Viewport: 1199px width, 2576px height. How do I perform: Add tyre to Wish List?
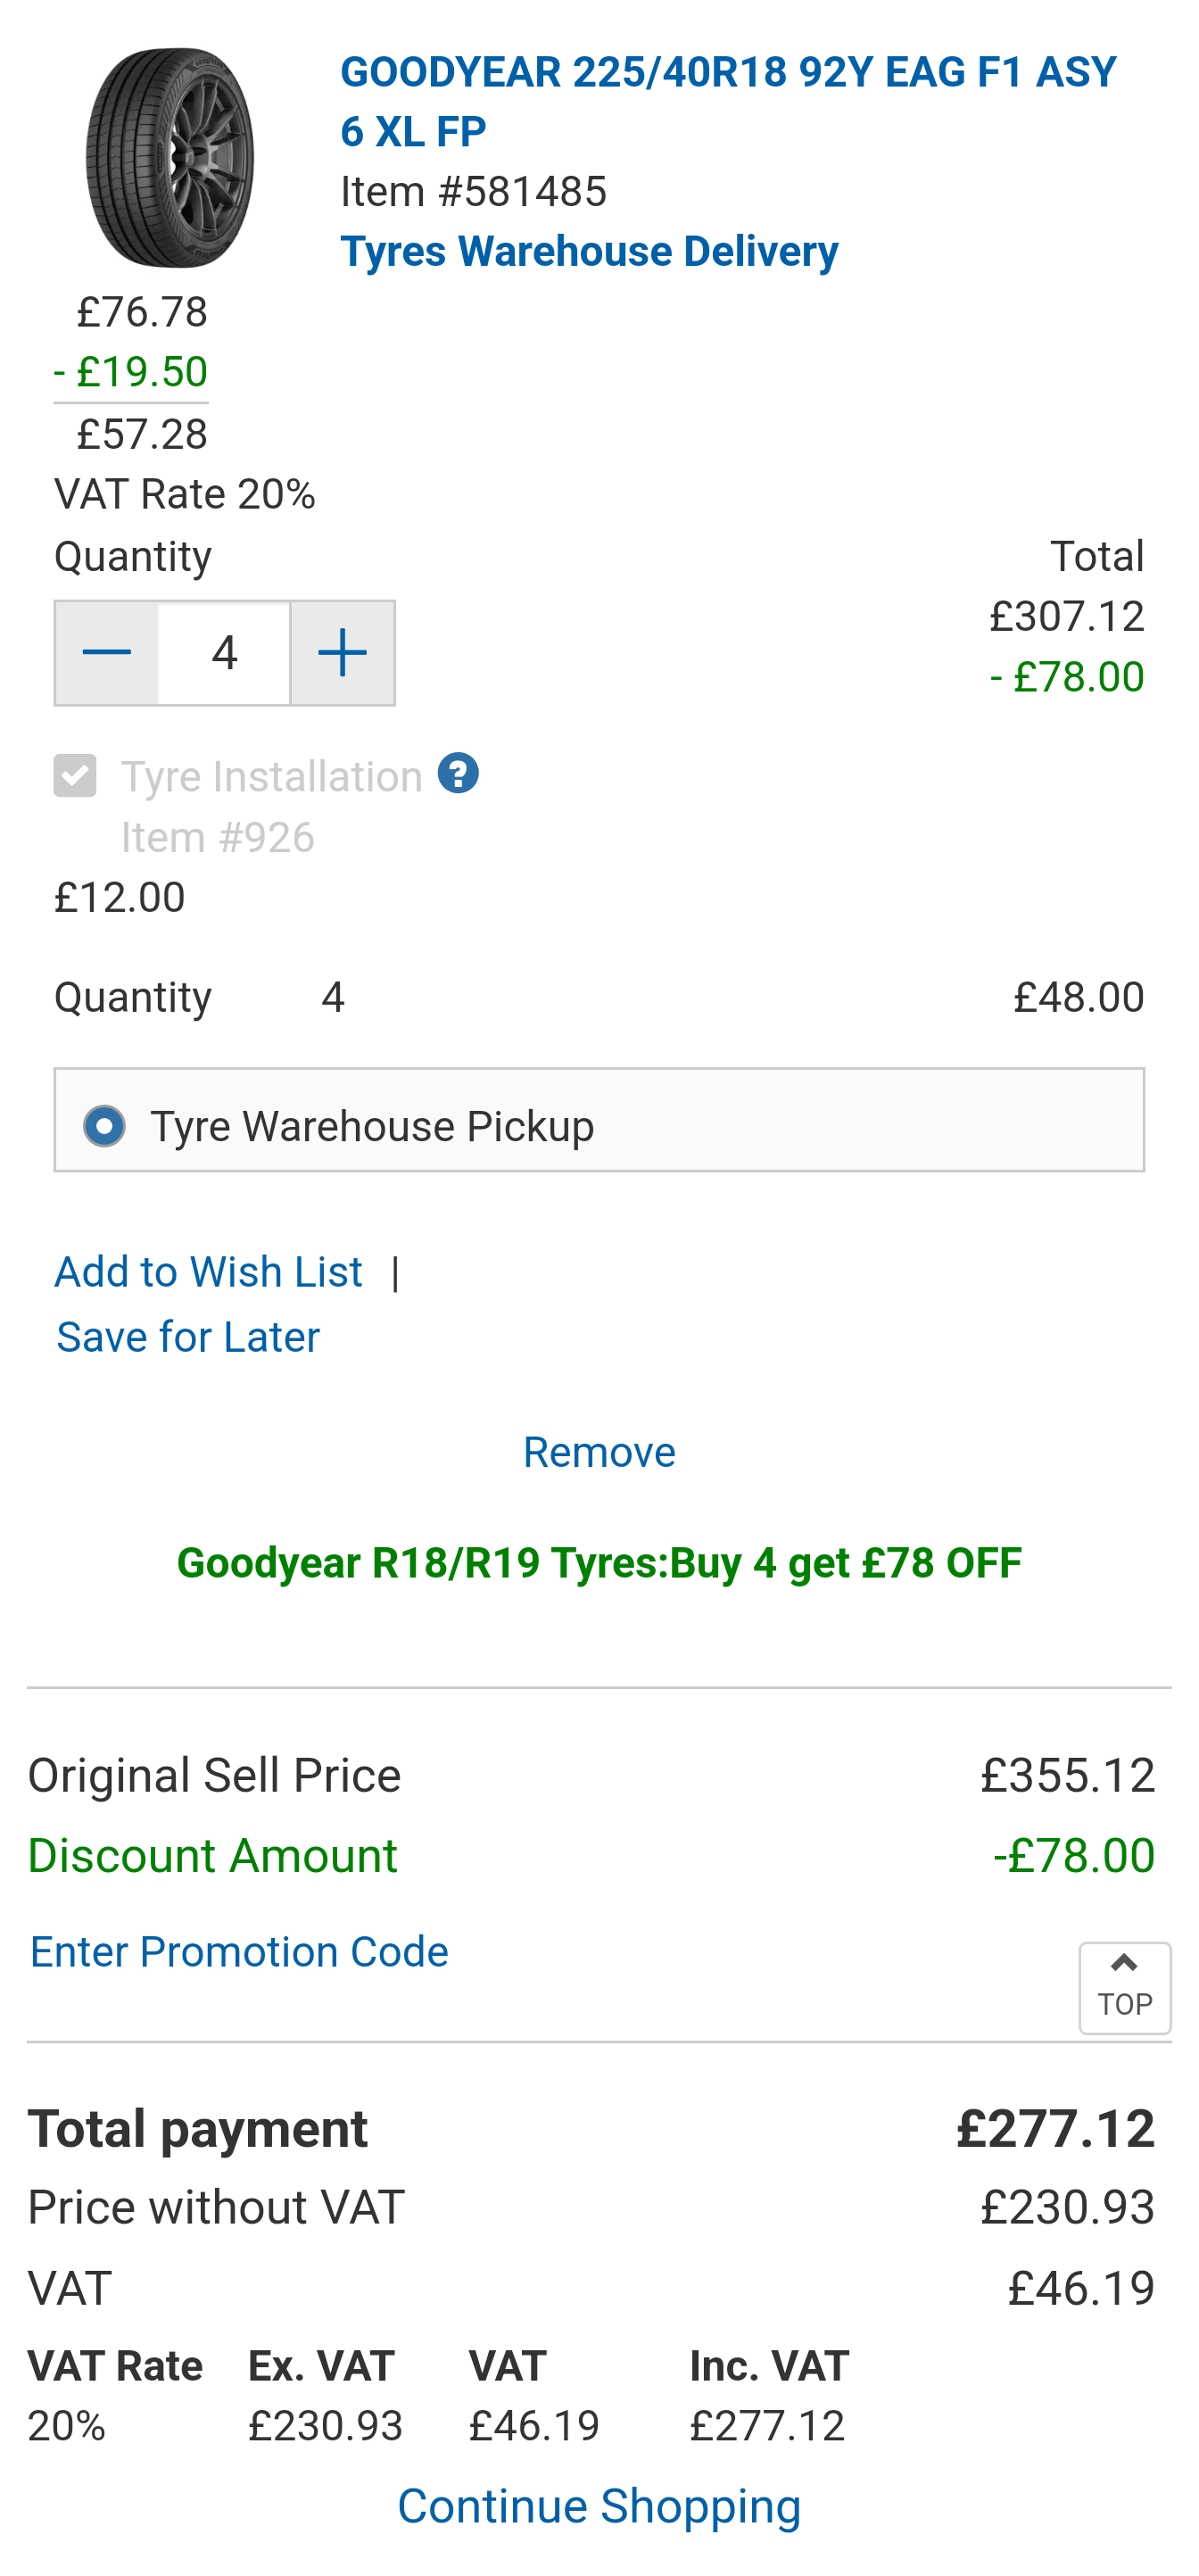tap(208, 1272)
